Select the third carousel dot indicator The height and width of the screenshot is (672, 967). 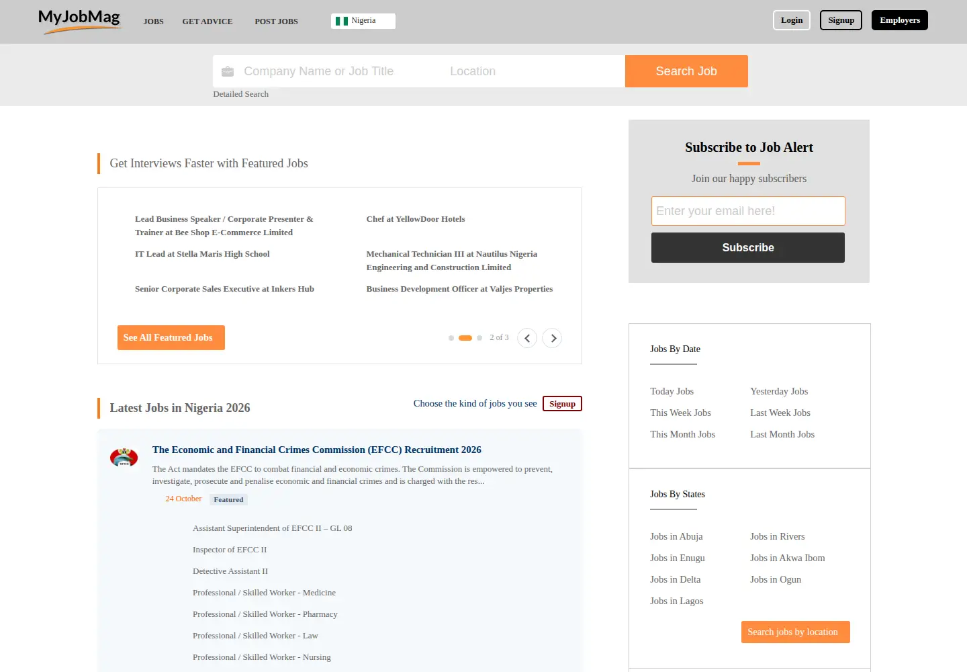pos(479,338)
